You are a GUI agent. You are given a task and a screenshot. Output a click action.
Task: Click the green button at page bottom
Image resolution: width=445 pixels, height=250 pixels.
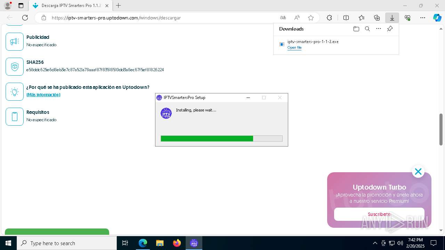(57, 232)
